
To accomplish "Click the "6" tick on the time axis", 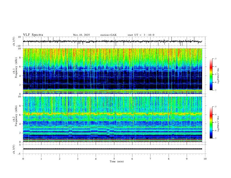I will pyautogui.click(x=132, y=159).
